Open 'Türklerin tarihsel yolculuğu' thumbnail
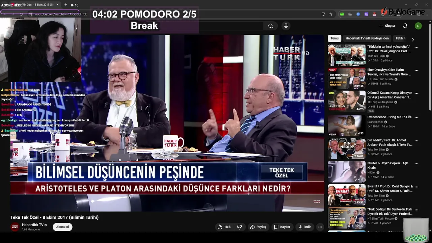Screen dimensions: 432x243 (347, 55)
